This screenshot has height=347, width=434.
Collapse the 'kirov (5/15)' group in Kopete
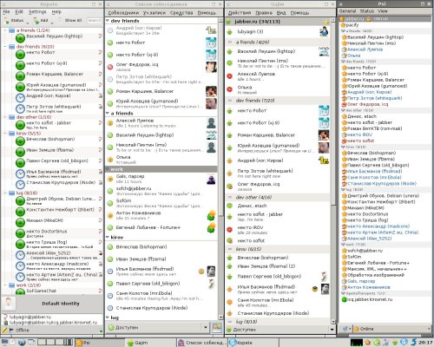tap(5, 134)
